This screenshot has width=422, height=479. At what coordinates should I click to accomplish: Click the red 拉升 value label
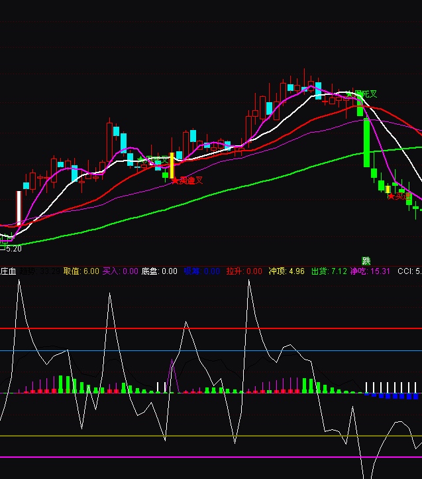(x=244, y=271)
